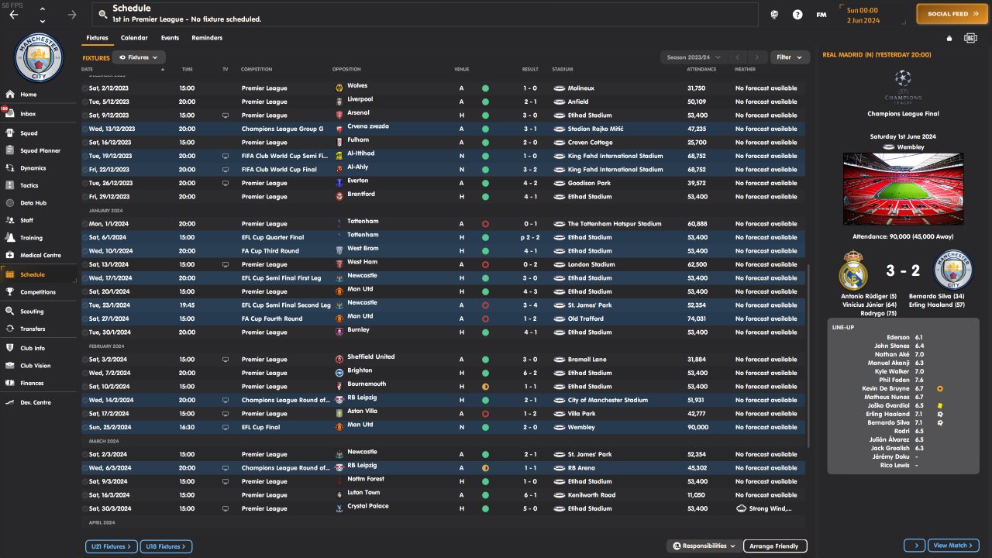Open Medical Centre in the sidebar
Image resolution: width=992 pixels, height=558 pixels.
point(39,255)
